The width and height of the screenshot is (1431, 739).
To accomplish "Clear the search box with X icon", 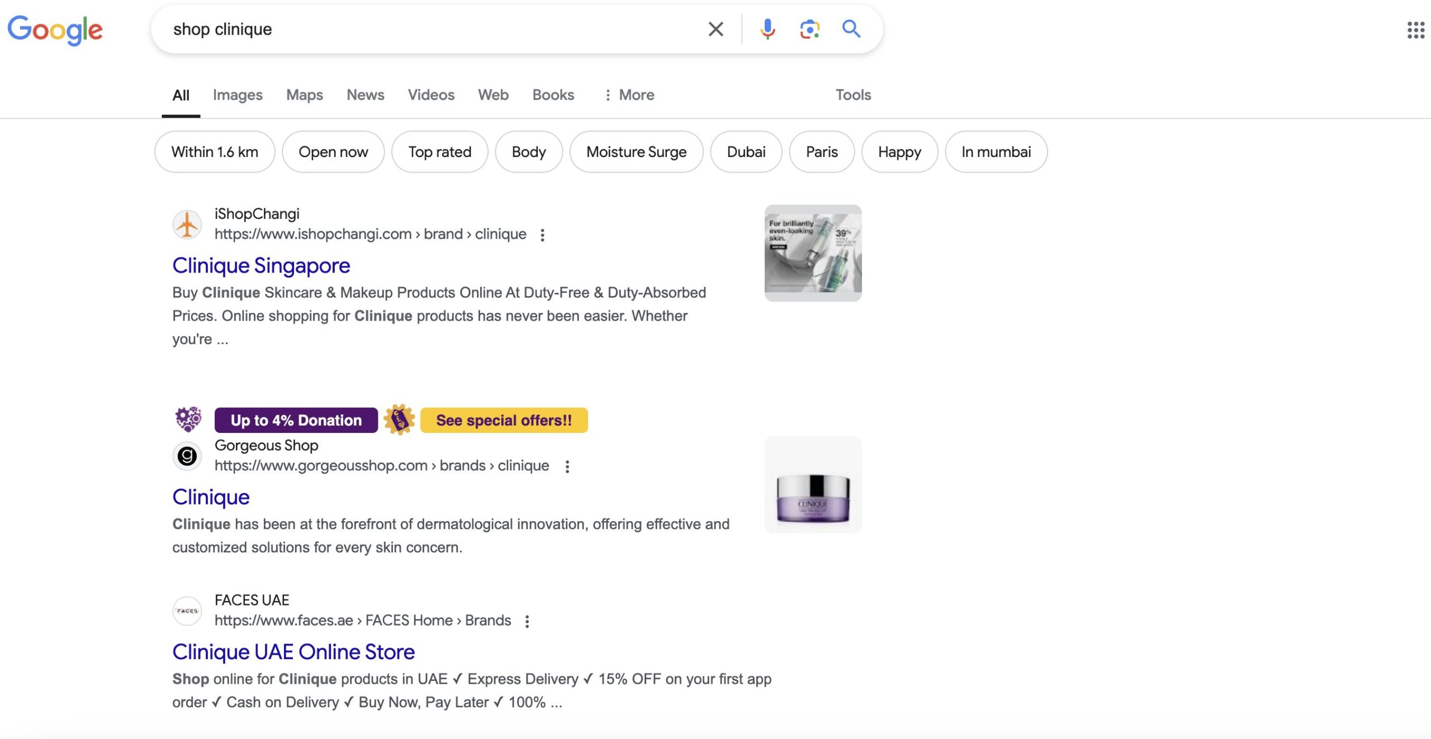I will click(715, 29).
